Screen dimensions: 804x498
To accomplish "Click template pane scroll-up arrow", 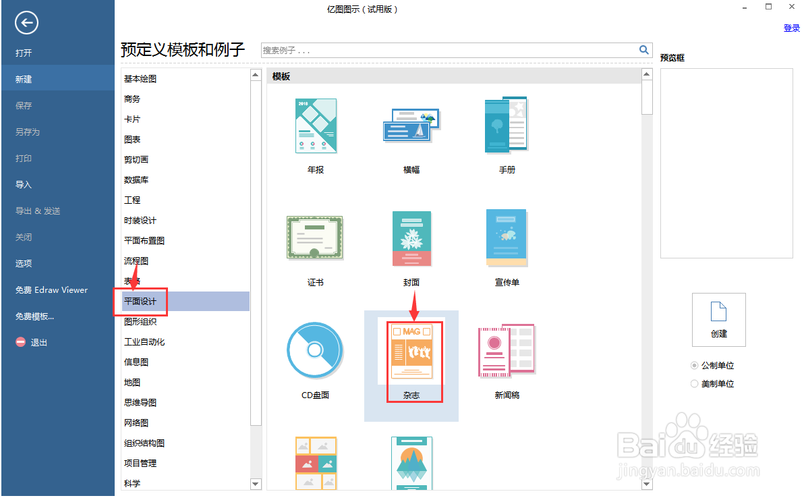I will coord(647,74).
